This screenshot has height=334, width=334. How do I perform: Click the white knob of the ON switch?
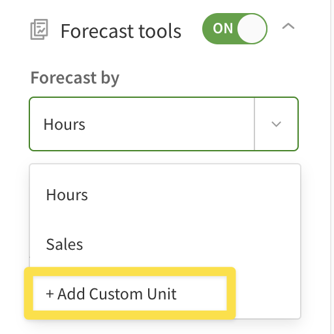(x=252, y=29)
